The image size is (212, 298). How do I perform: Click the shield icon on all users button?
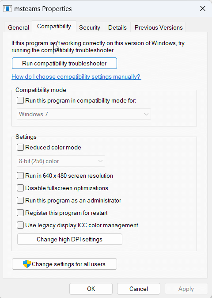[x=27, y=264]
